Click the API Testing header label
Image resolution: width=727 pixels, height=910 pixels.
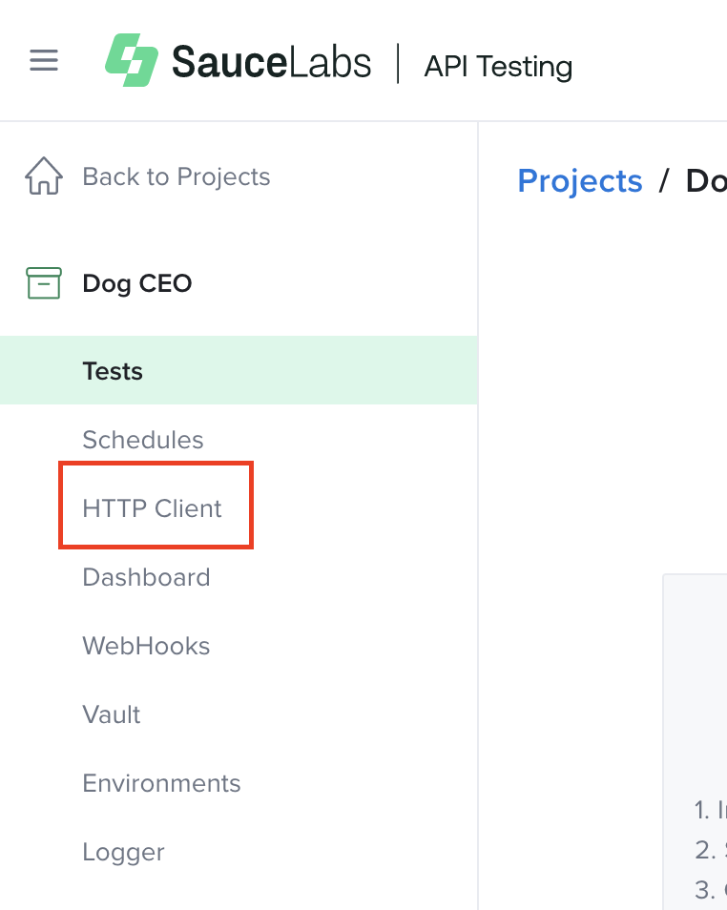pos(498,67)
